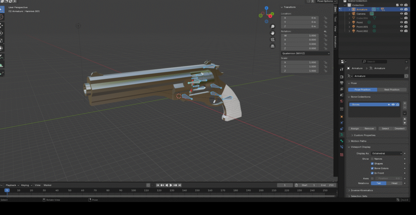Viewport: 416px width, 215px height.
Task: Activate the Rotate tool in the left toolbar
Action: [2, 33]
